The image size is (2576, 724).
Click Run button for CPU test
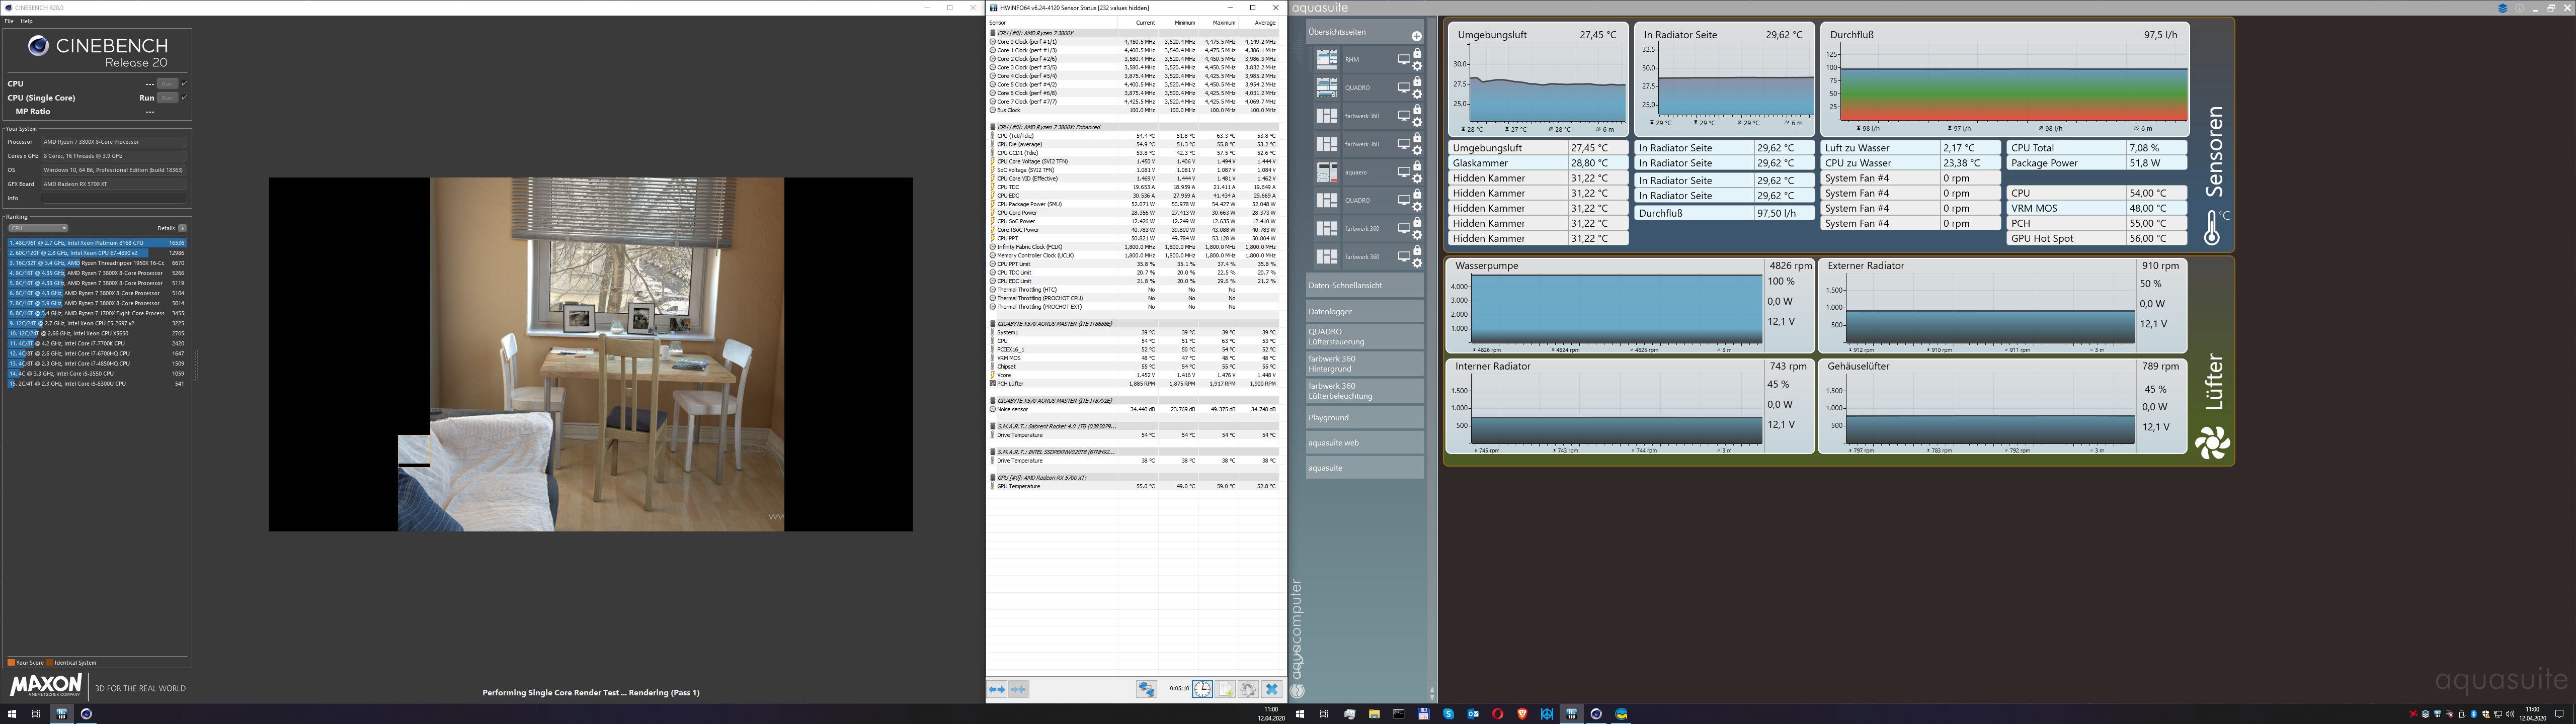point(167,84)
